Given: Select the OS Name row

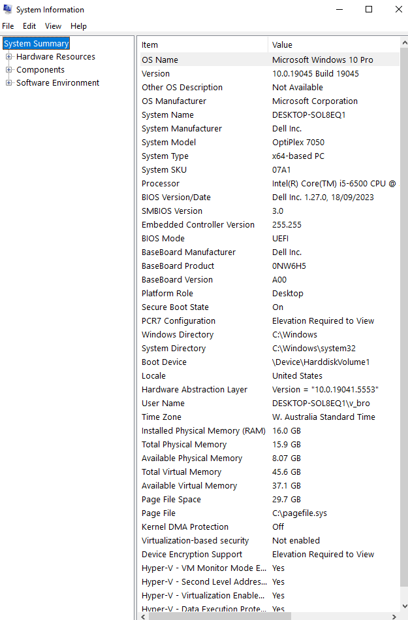Looking at the screenshot, I should click(x=268, y=60).
